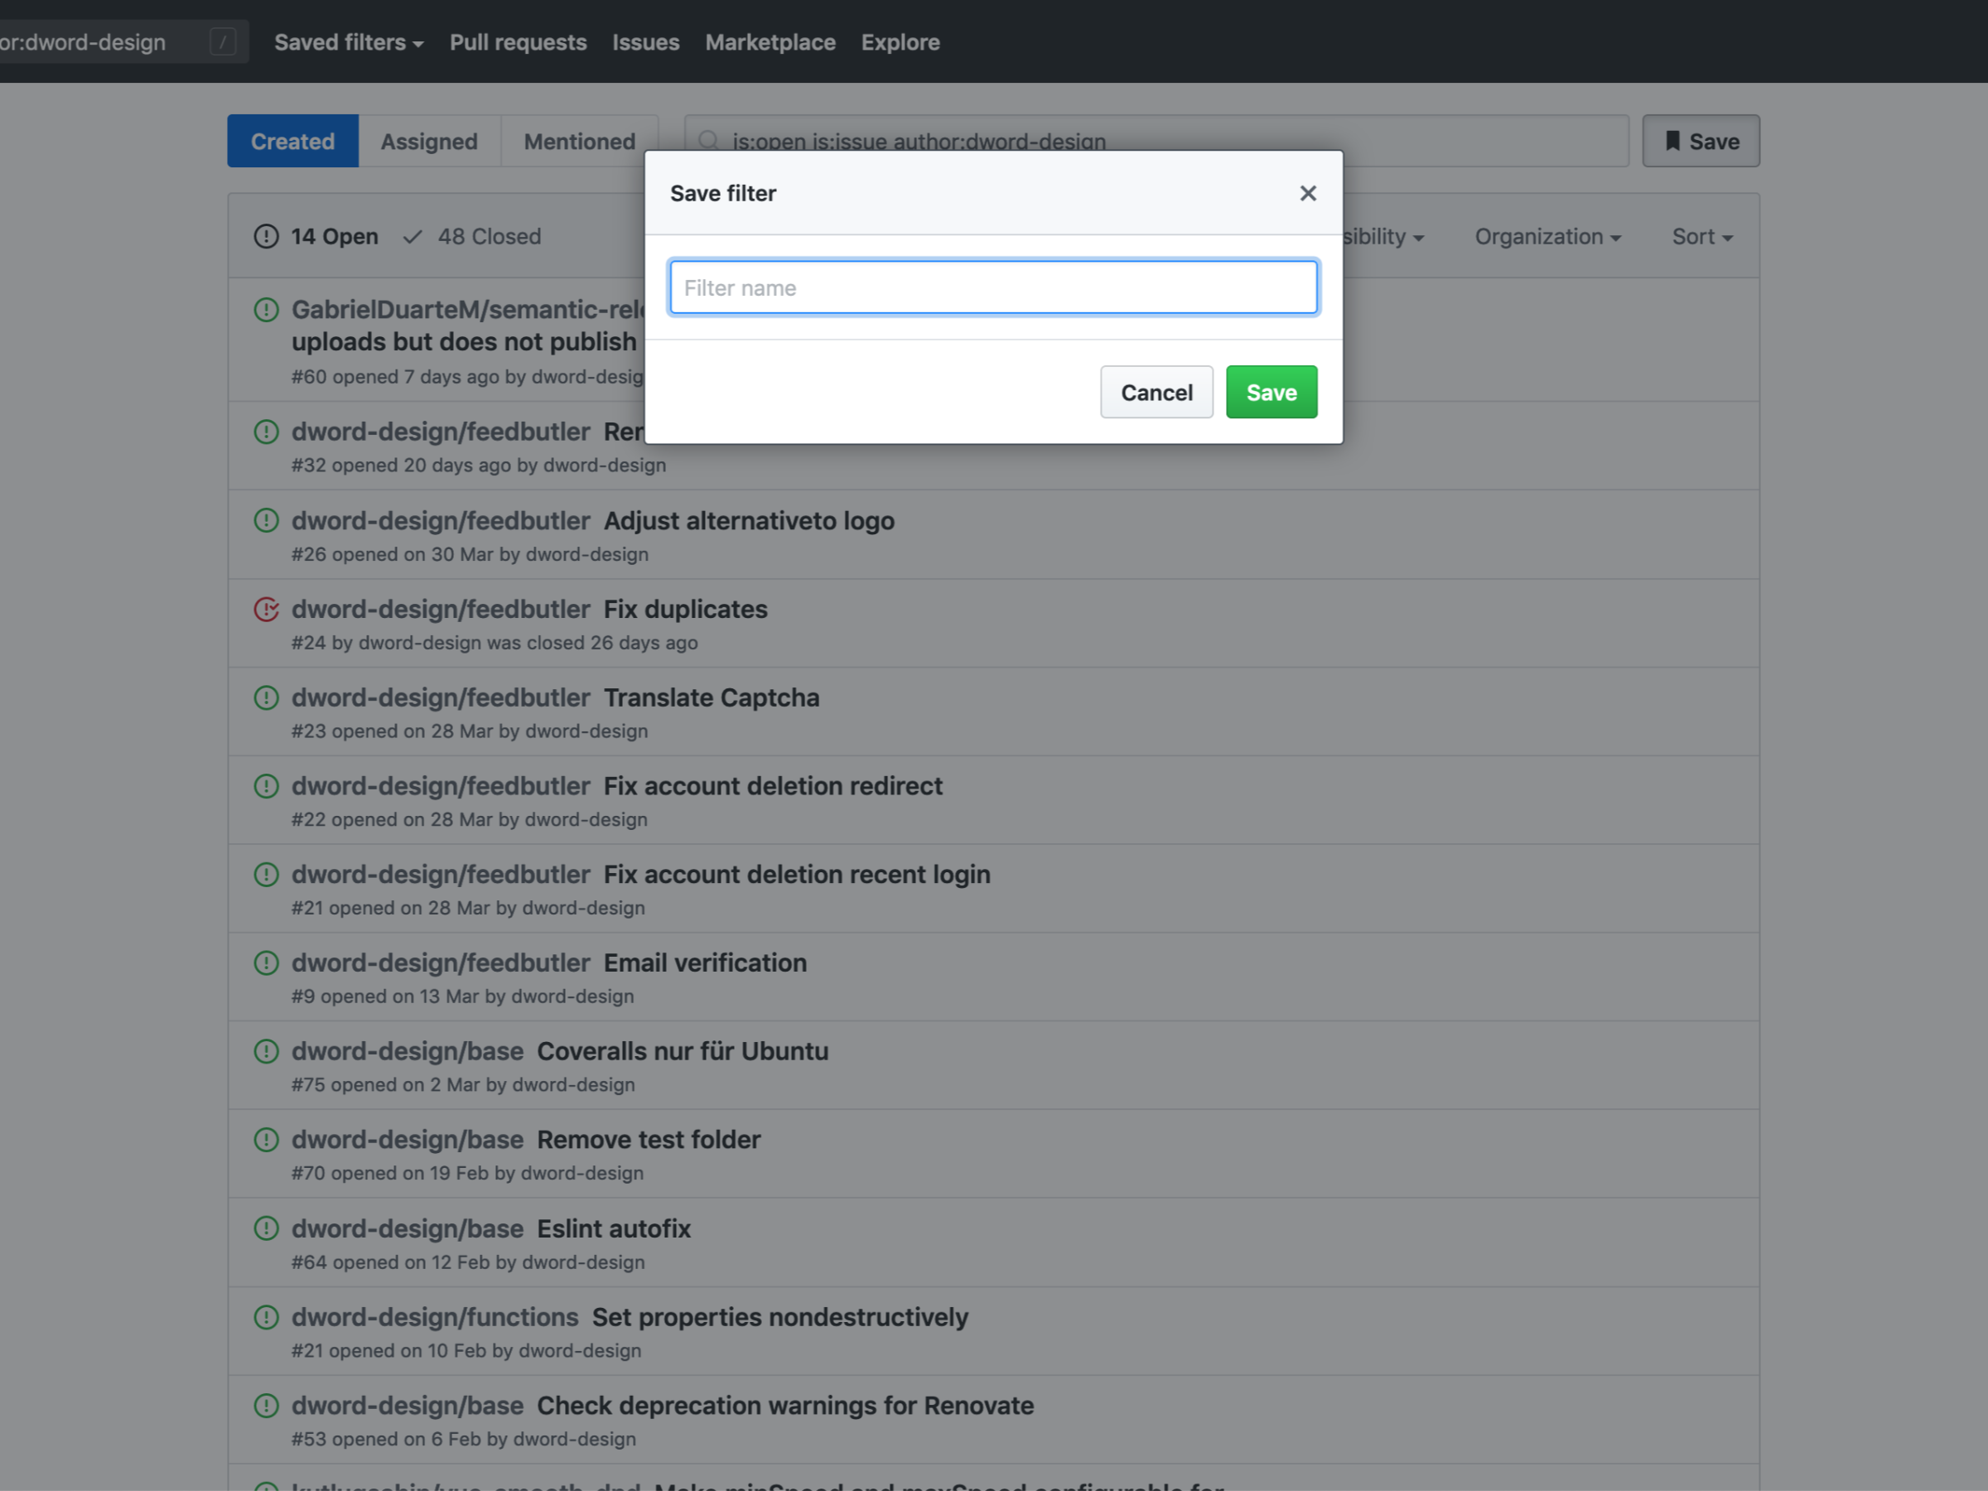
Task: Click the Save button in dialog
Action: point(1272,392)
